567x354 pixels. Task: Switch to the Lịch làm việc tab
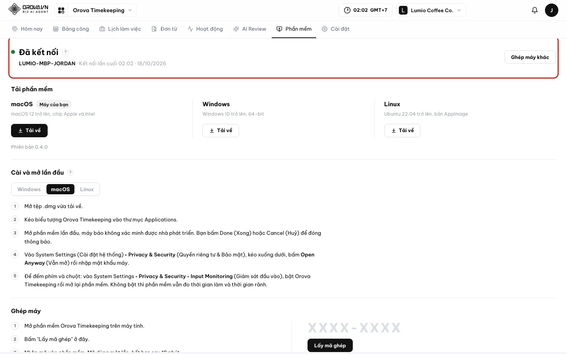pos(120,29)
